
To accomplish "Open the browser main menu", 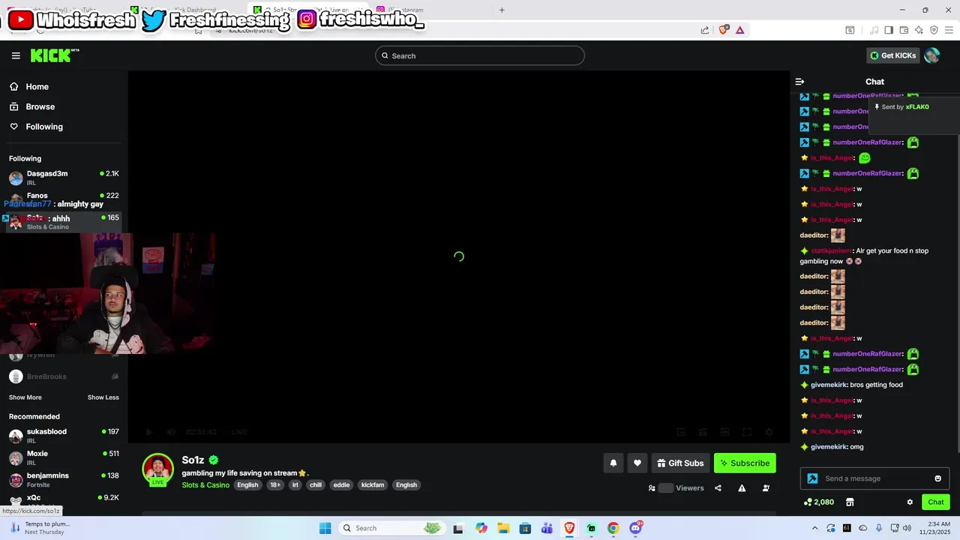I will [x=949, y=30].
